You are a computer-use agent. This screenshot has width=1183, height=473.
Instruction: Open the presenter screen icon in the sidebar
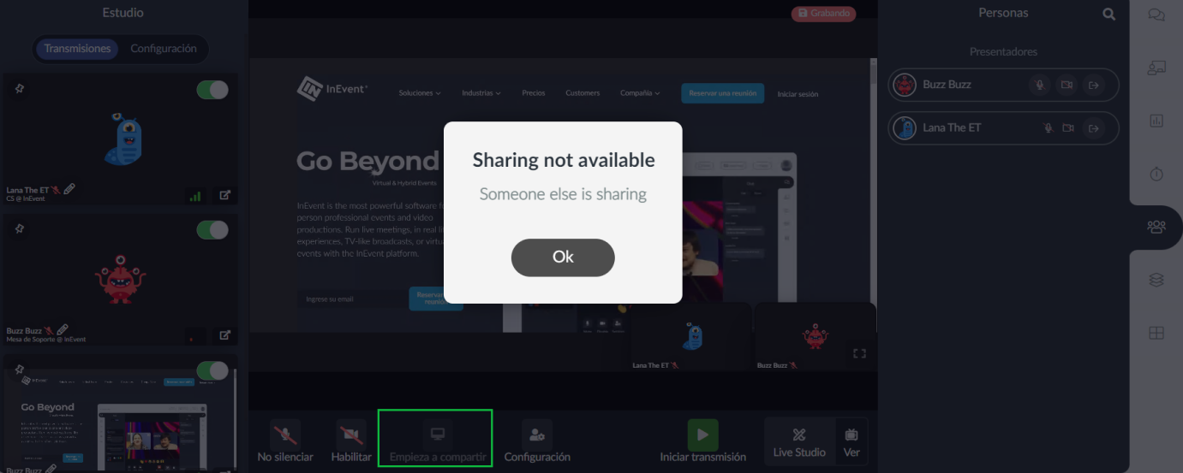click(1156, 68)
